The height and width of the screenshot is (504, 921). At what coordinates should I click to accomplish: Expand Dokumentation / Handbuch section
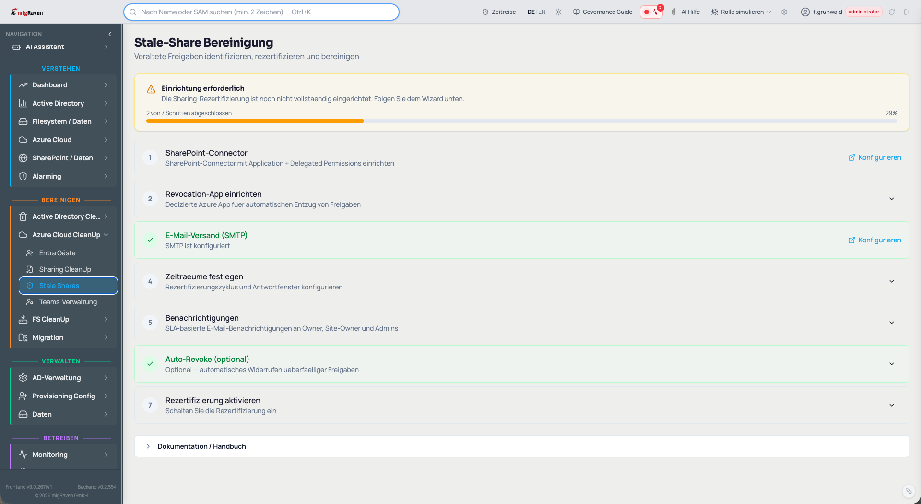click(x=201, y=446)
